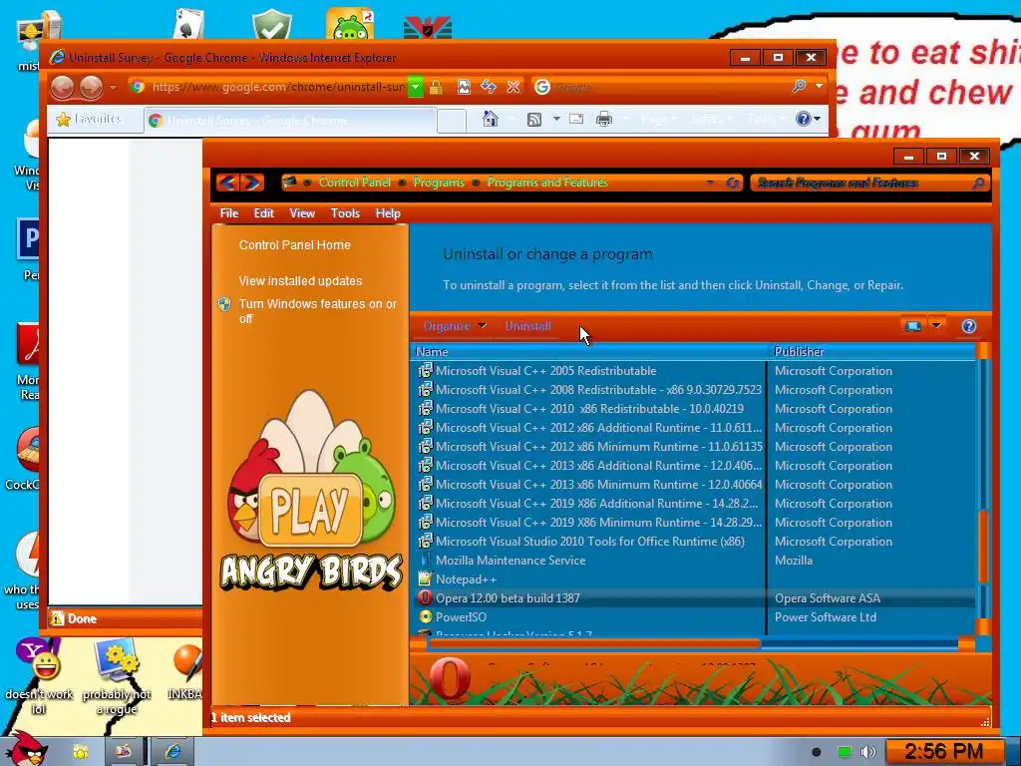The width and height of the screenshot is (1021, 766).
Task: Expand the Programs address bar history dropdown
Action: 710,184
